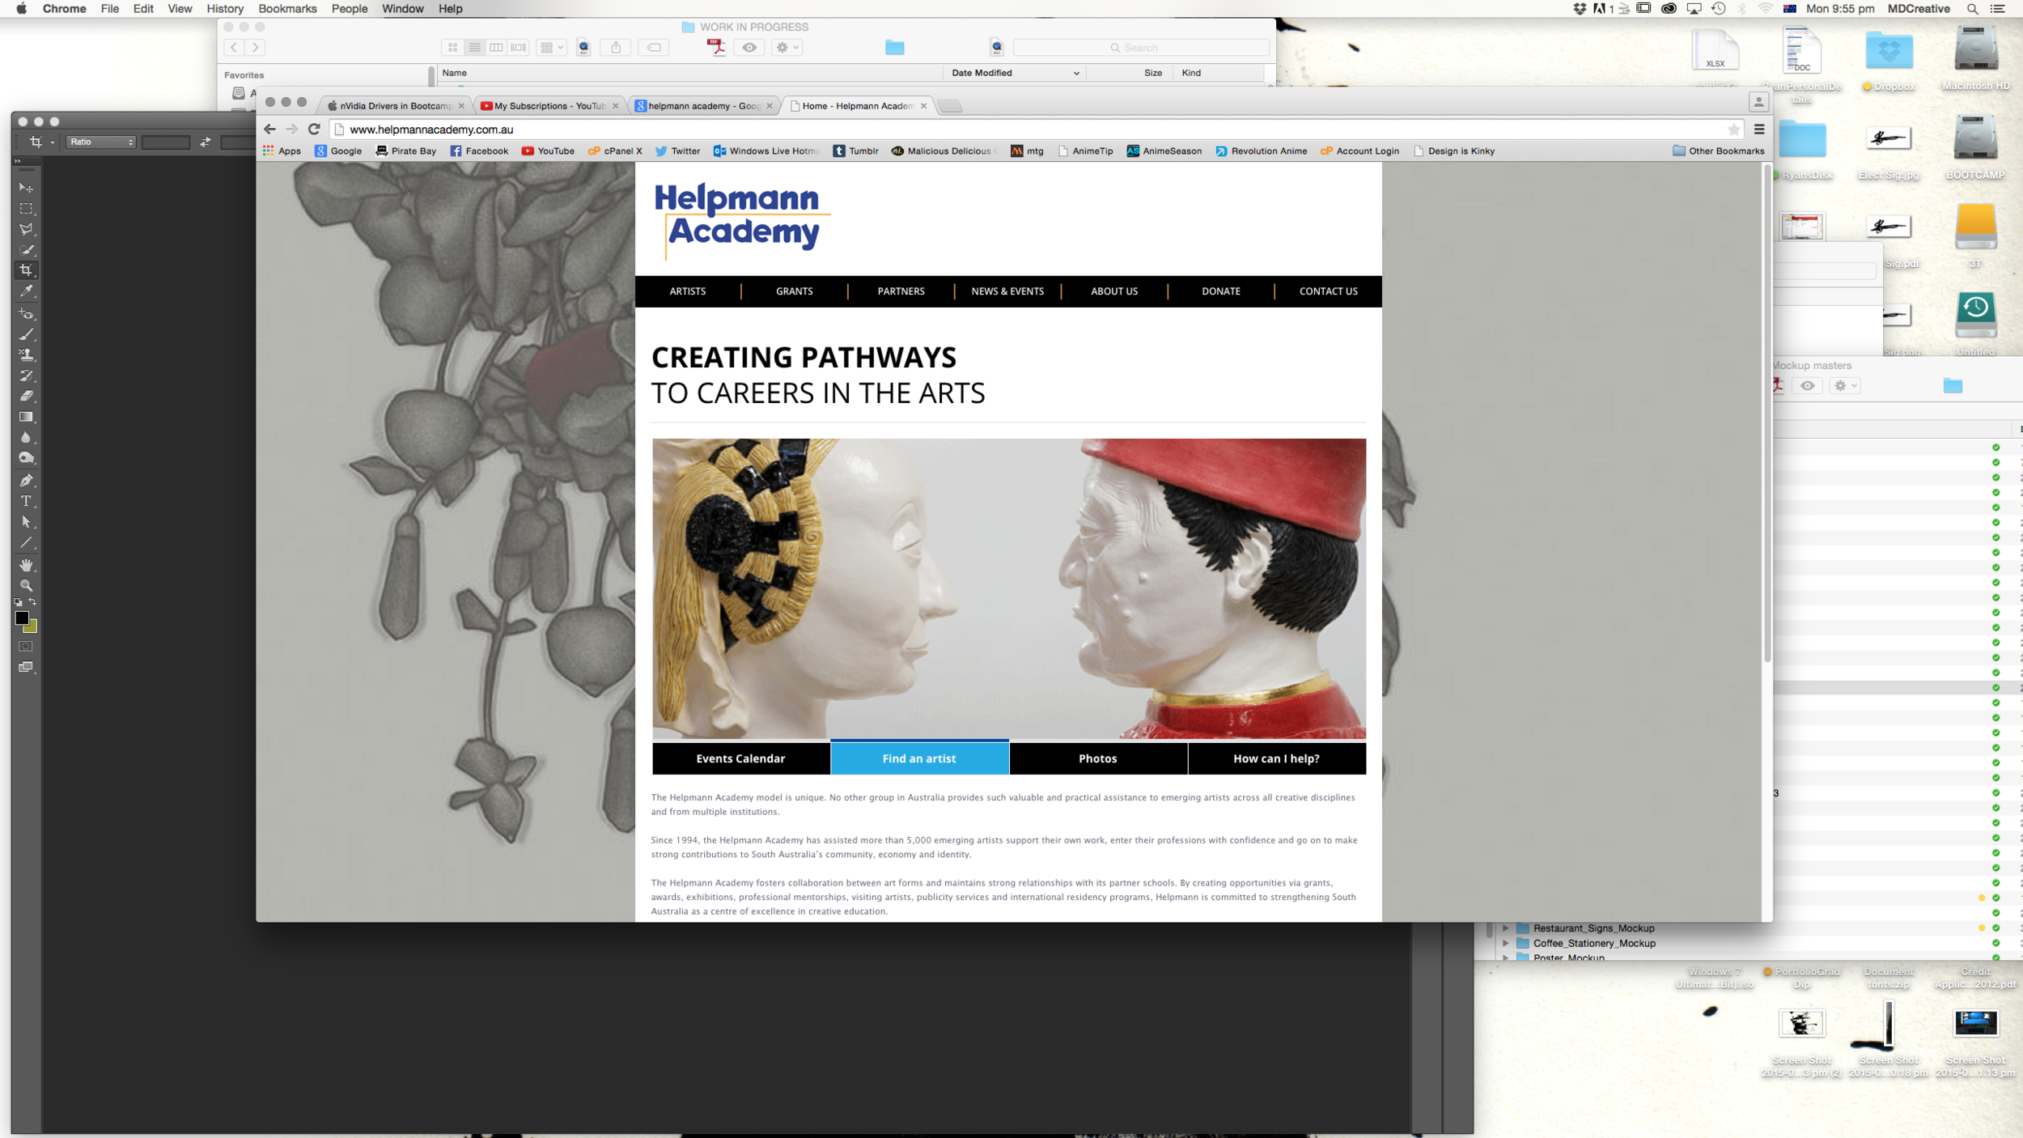Open the DONATE navigation link
2023x1138 pixels.
pos(1221,291)
